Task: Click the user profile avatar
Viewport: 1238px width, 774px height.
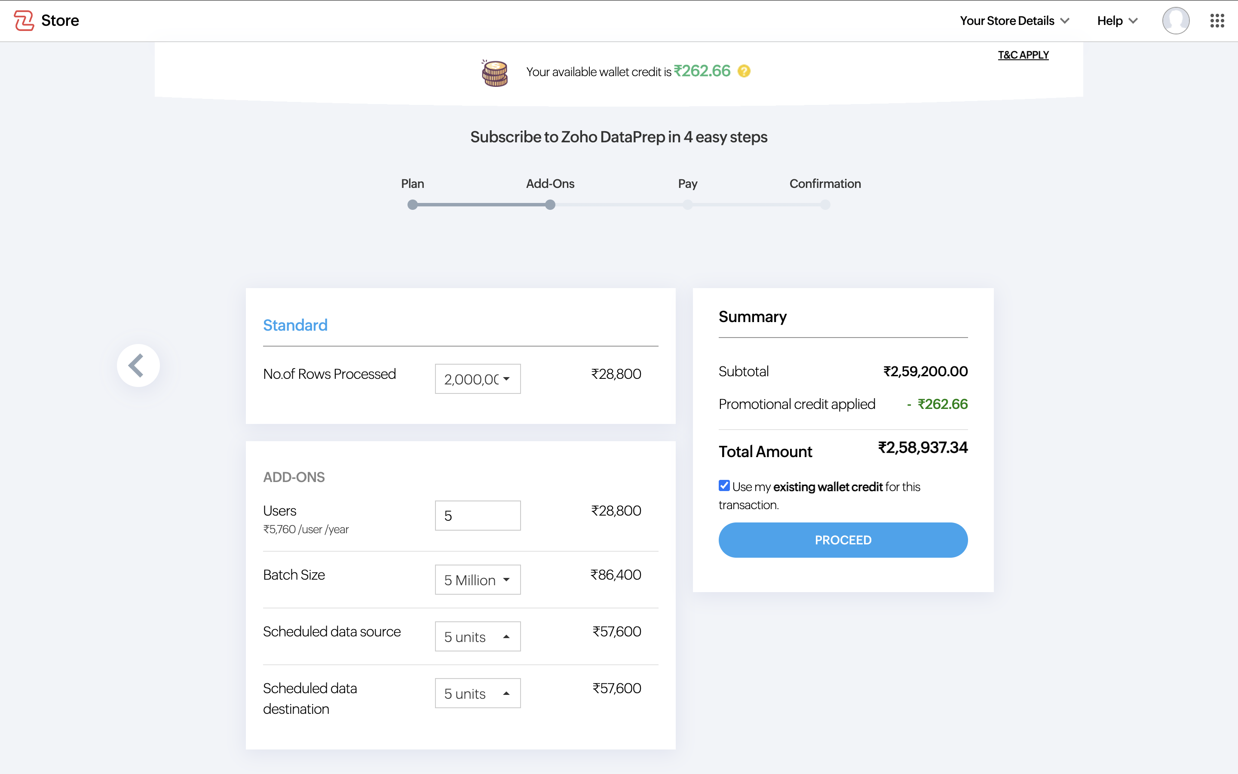Action: 1175,21
